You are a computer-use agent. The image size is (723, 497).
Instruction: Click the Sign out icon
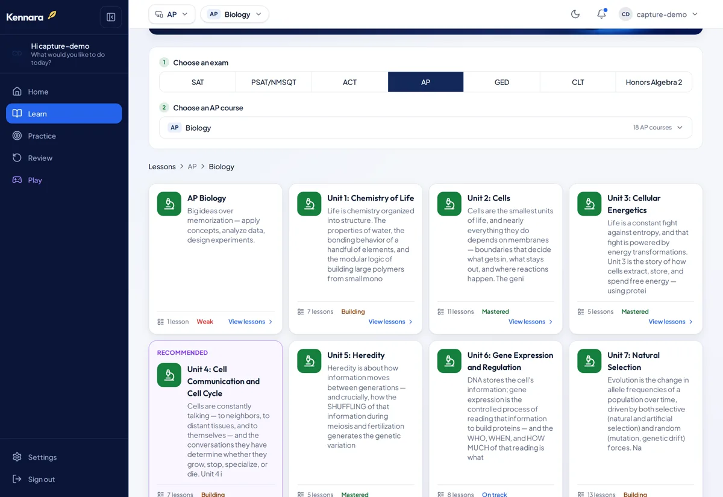click(x=17, y=479)
